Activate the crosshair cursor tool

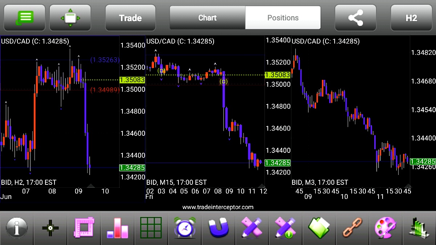pos(50,228)
